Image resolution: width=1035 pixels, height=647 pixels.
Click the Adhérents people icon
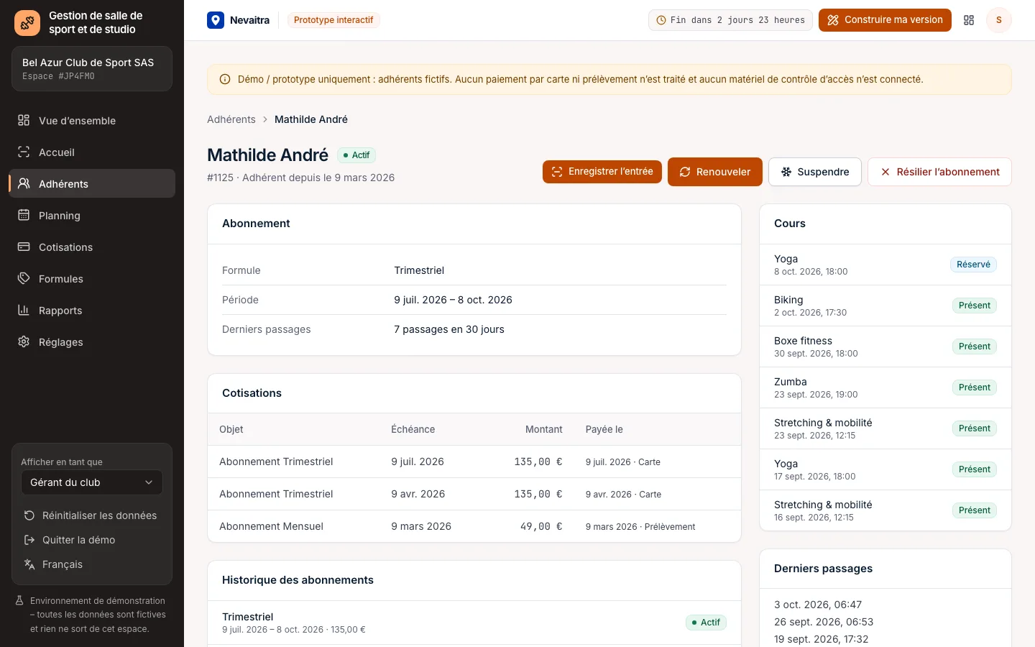click(24, 183)
